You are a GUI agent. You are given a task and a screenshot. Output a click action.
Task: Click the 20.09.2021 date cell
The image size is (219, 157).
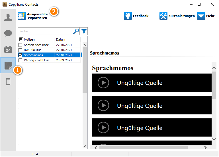coord(64,60)
